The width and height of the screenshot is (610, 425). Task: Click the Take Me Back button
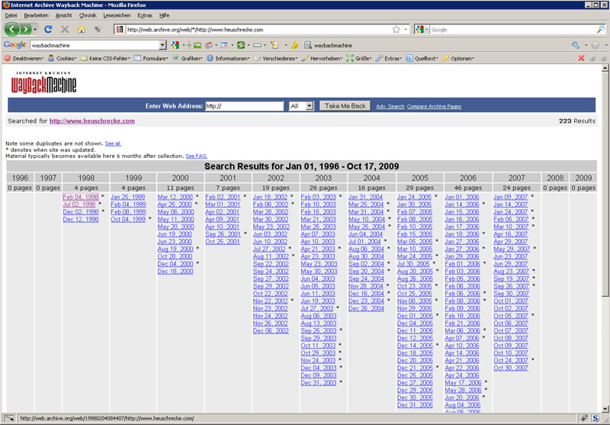[345, 106]
